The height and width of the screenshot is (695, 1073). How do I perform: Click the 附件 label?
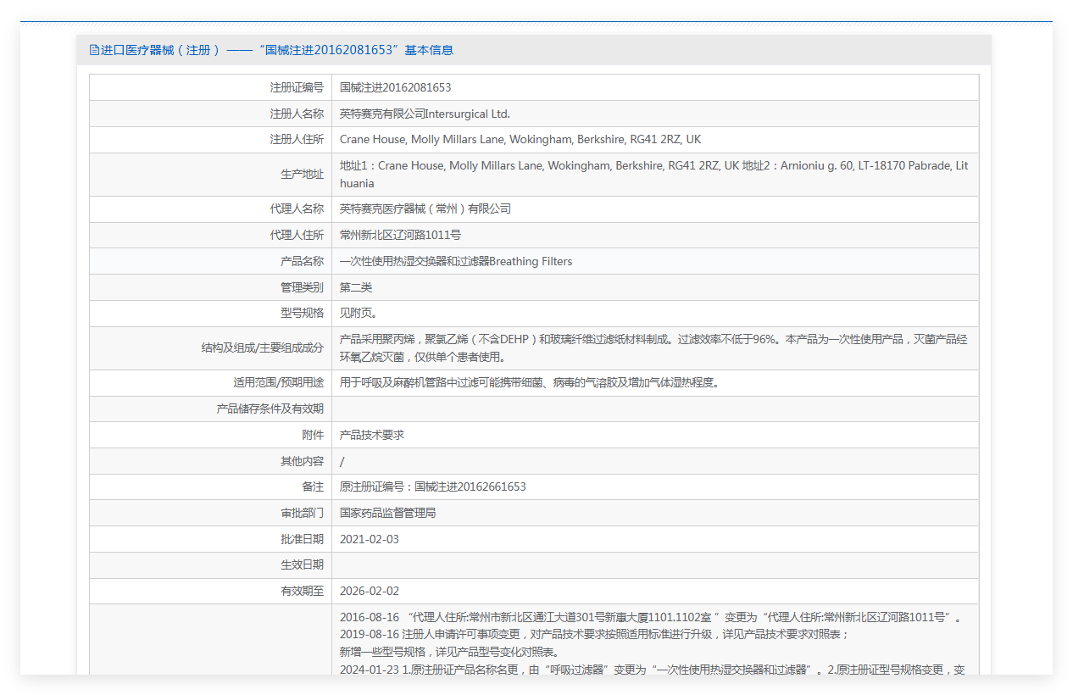click(x=313, y=436)
